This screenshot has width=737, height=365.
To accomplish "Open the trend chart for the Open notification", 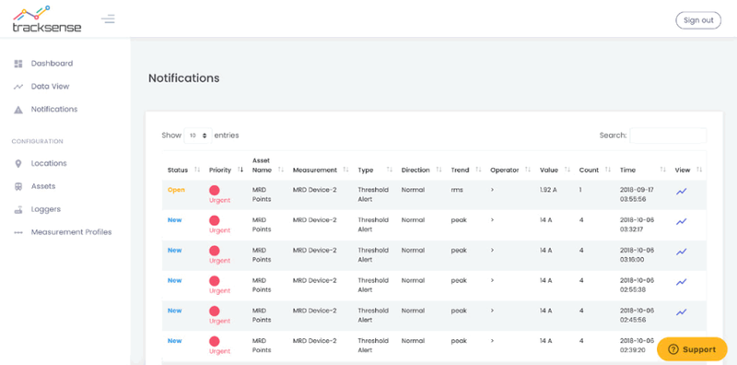I will (681, 192).
